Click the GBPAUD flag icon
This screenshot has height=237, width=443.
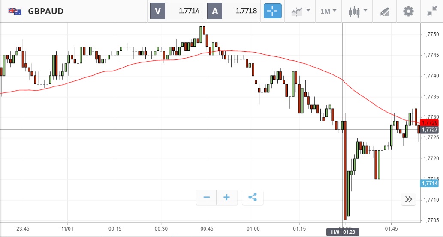pos(15,11)
